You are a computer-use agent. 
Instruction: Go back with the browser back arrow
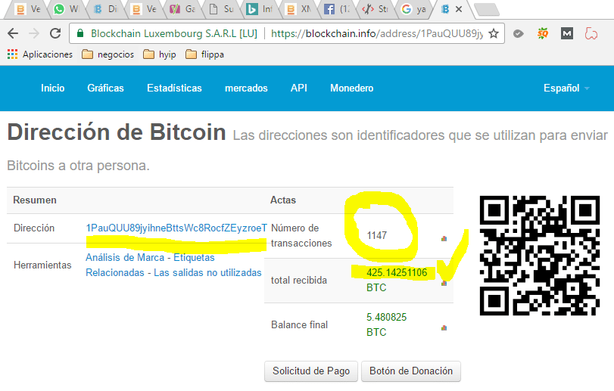coord(13,33)
